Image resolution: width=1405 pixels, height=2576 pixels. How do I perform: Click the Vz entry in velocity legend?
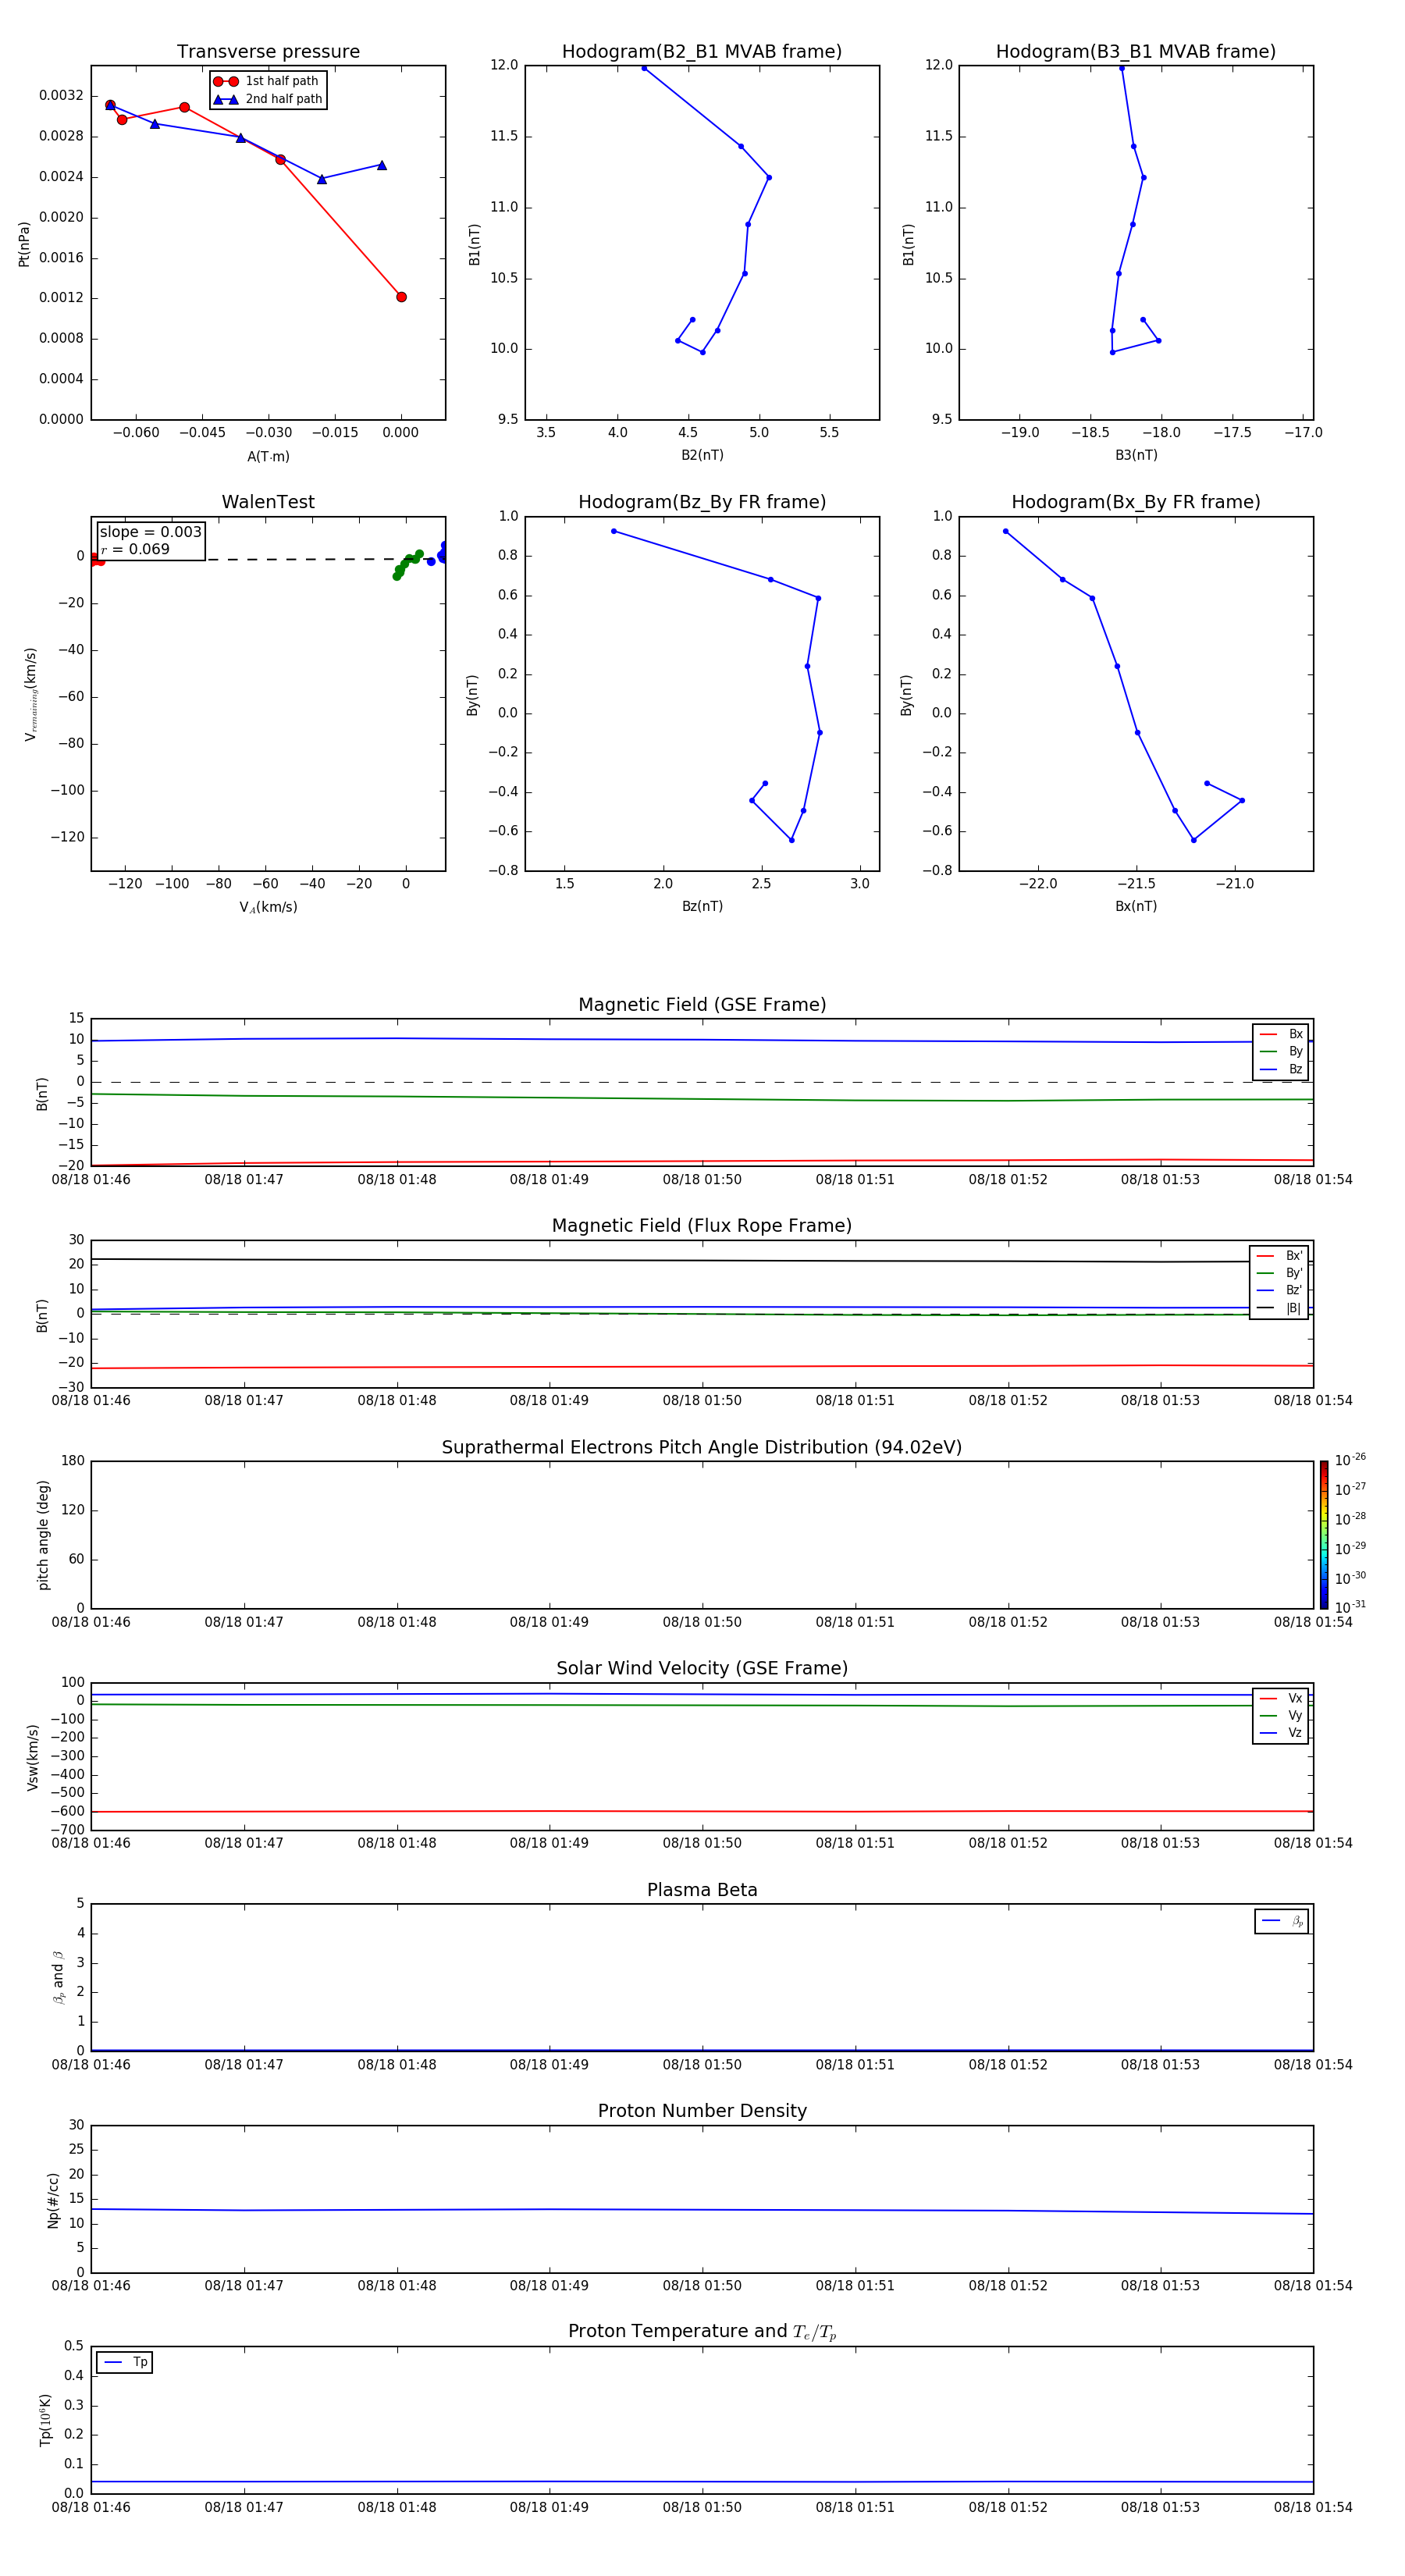[x=1281, y=1733]
